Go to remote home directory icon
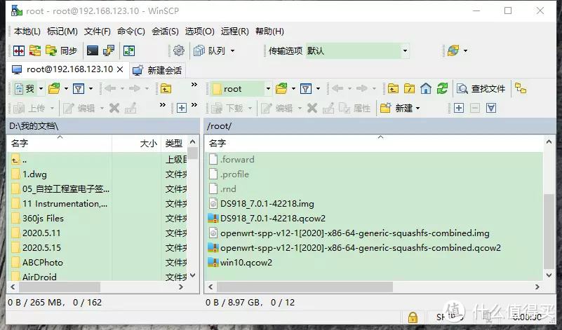The width and height of the screenshot is (562, 330). tap(426, 89)
